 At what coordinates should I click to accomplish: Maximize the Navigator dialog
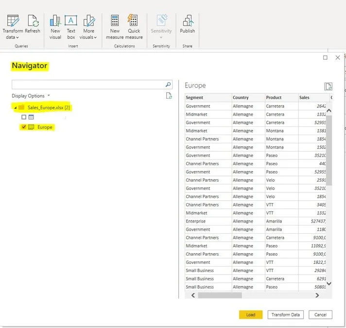tap(325, 57)
